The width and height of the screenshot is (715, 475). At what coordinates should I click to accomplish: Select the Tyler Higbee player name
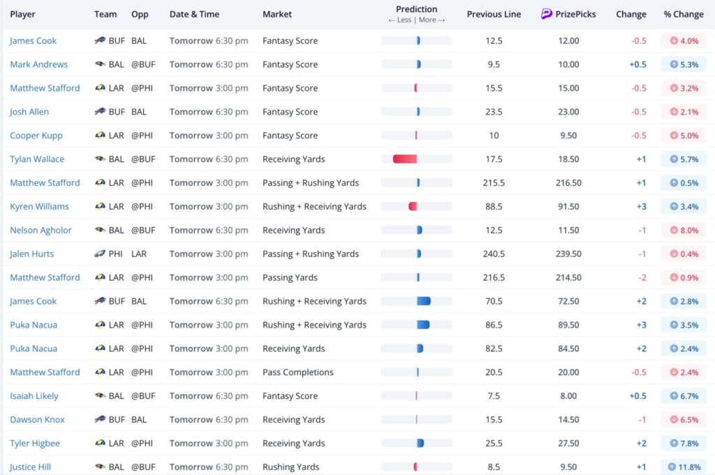35,444
